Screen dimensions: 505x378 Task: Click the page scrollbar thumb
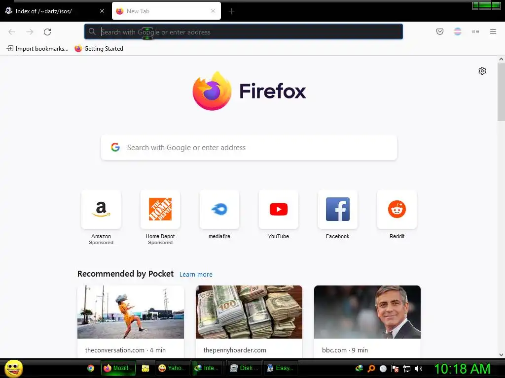501,92
